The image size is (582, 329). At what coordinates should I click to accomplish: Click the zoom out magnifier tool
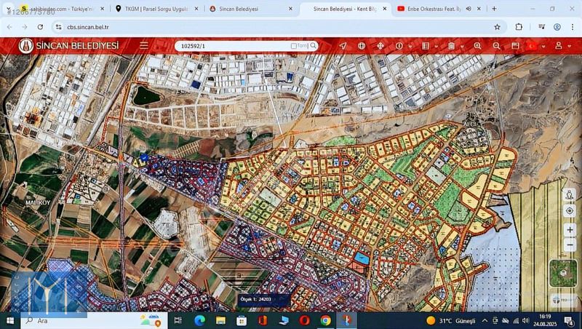[496, 46]
